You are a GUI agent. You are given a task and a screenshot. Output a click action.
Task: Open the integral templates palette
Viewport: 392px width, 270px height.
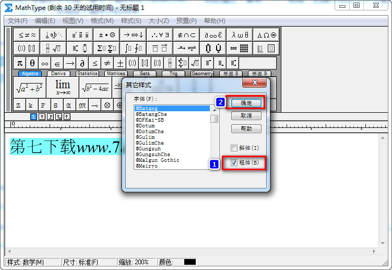click(x=133, y=48)
